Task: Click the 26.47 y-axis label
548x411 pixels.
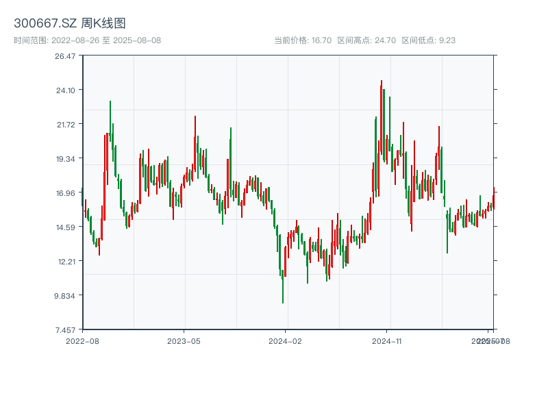Action: tap(65, 56)
